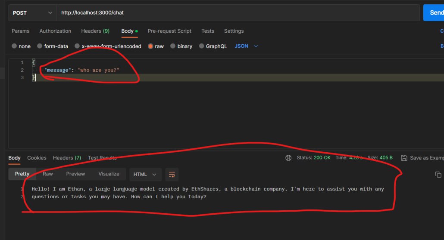
Task: Switch to request Headers (9) tab
Action: (x=95, y=31)
